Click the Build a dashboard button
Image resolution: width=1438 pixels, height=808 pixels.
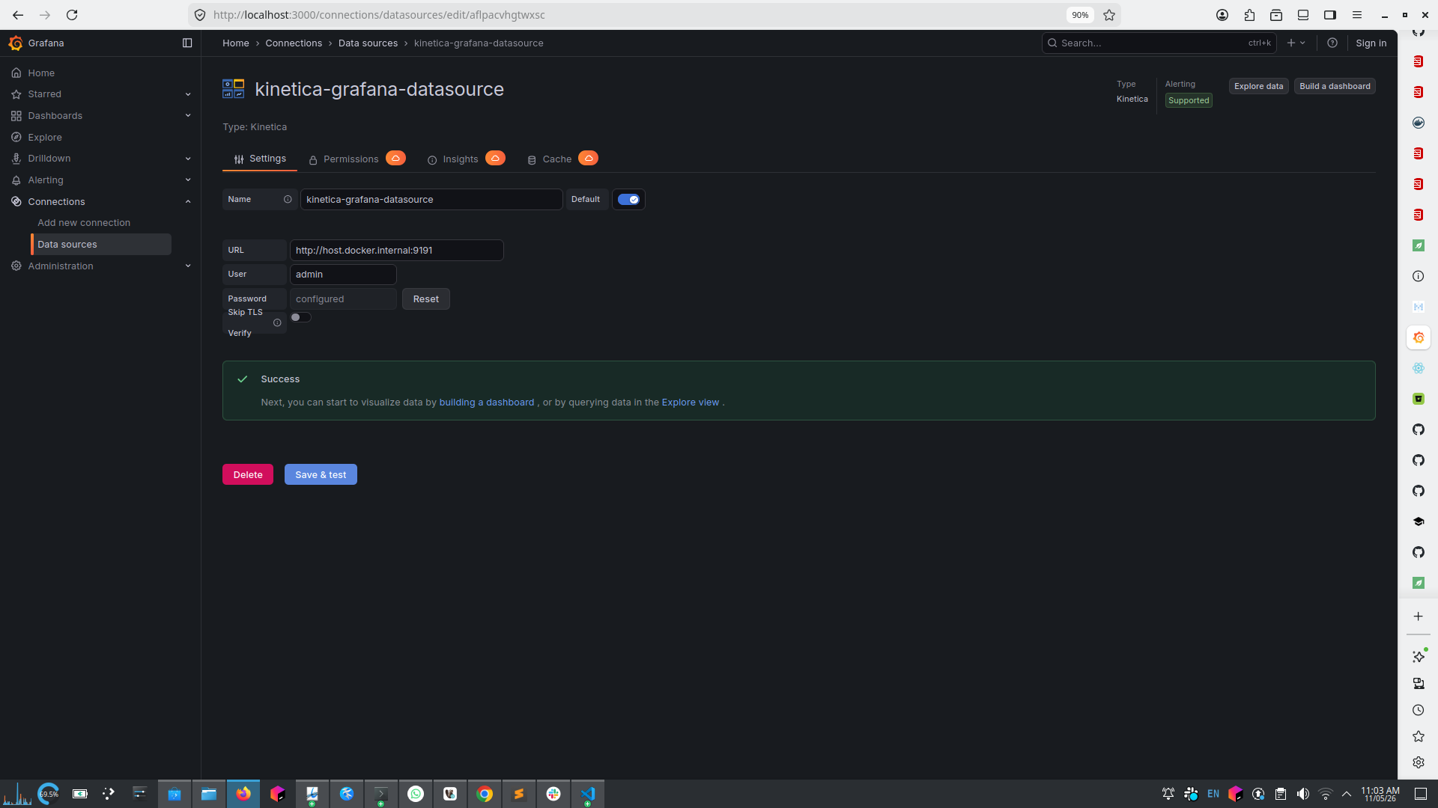pyautogui.click(x=1335, y=87)
